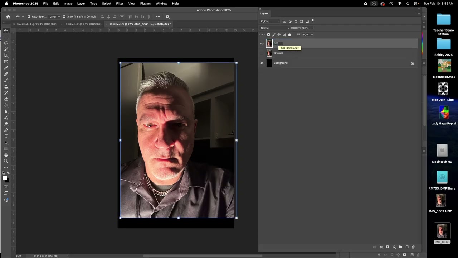Select the Background layer name
The width and height of the screenshot is (458, 258).
[281, 63]
